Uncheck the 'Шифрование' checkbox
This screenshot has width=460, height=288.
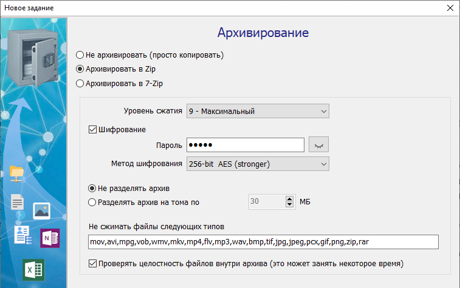(x=93, y=129)
